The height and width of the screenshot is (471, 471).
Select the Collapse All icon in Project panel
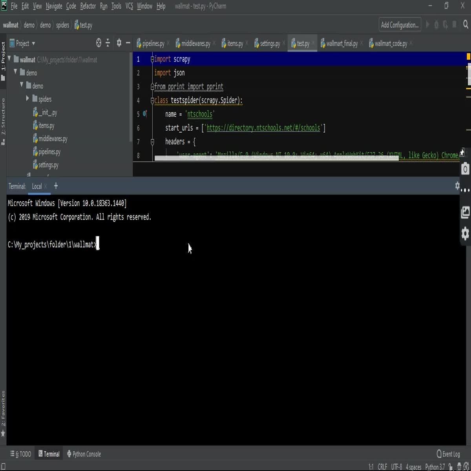tap(108, 43)
